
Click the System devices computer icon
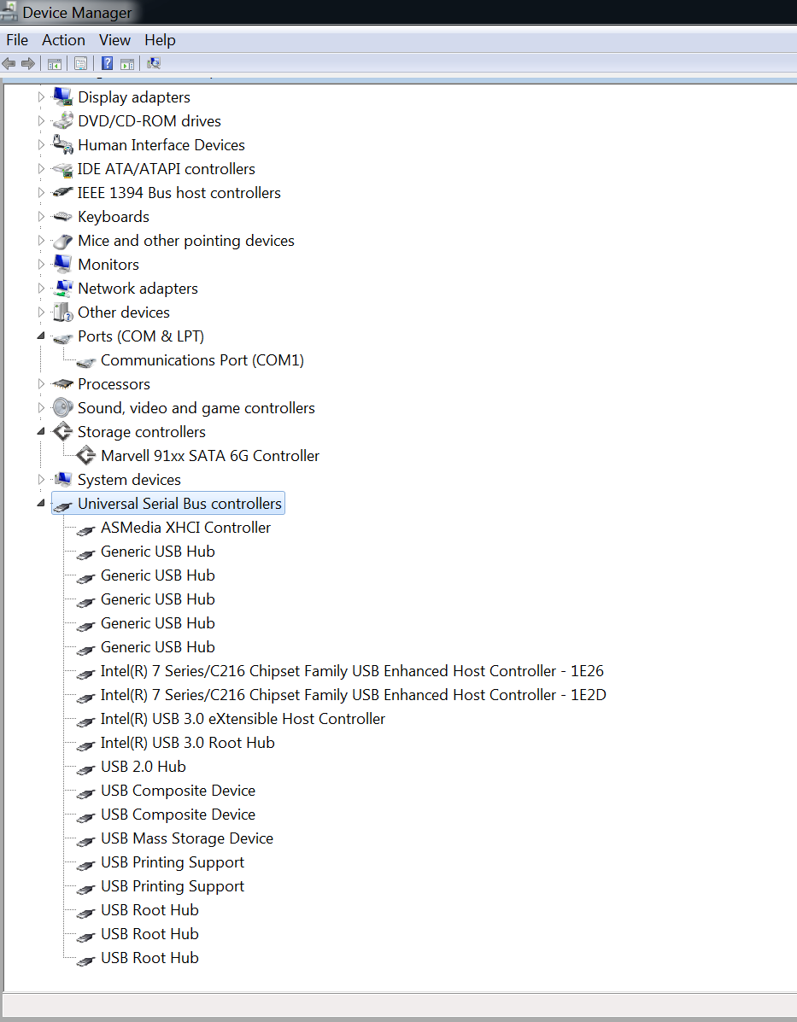tap(62, 480)
